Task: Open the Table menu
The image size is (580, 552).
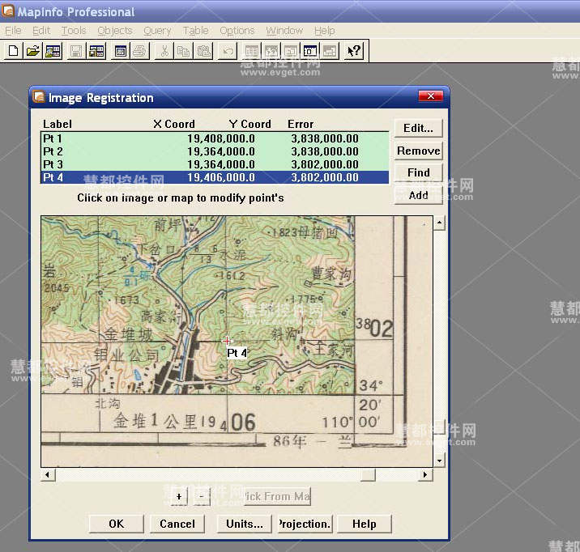Action: (196, 31)
